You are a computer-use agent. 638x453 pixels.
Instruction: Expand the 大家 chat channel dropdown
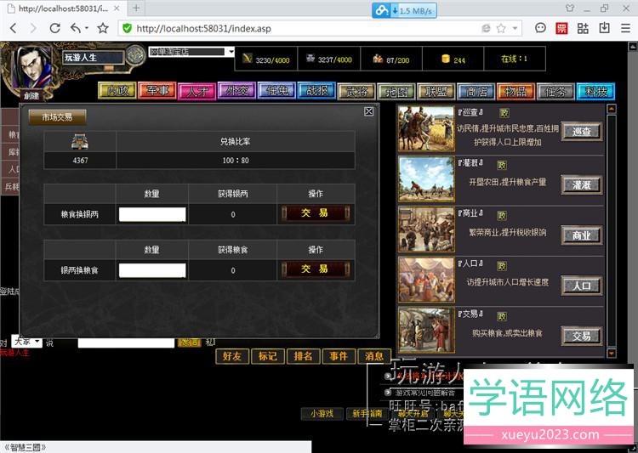click(x=26, y=342)
